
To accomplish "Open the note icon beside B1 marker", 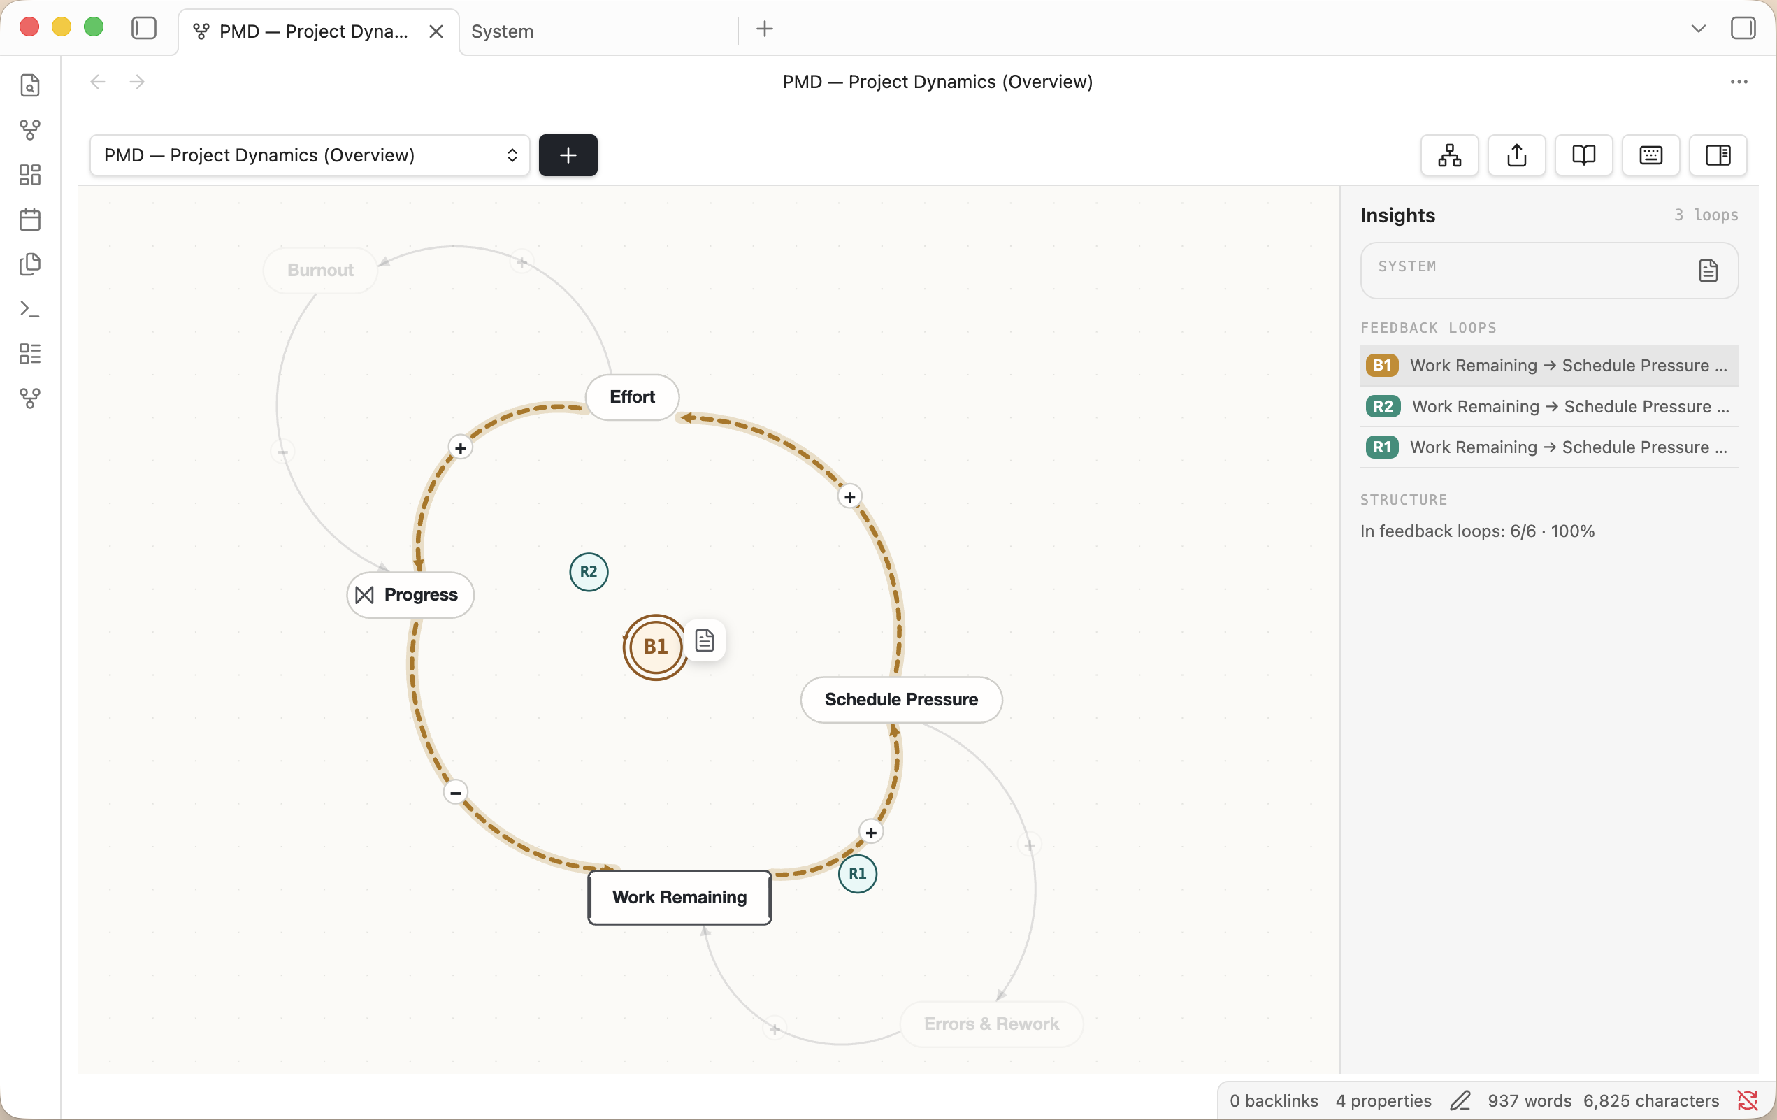I will pyautogui.click(x=705, y=640).
